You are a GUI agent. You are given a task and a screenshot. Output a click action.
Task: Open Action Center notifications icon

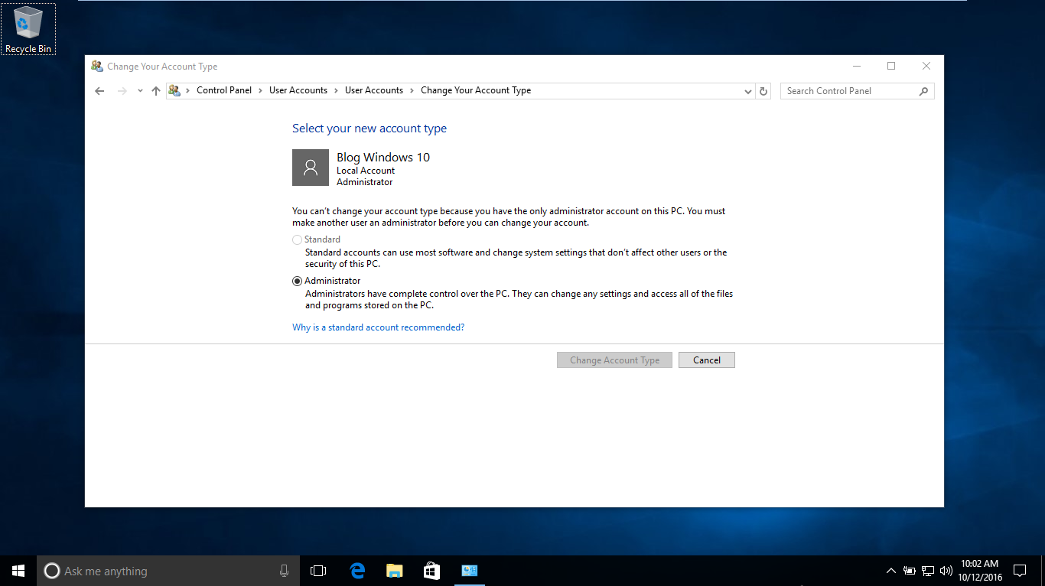point(1020,571)
